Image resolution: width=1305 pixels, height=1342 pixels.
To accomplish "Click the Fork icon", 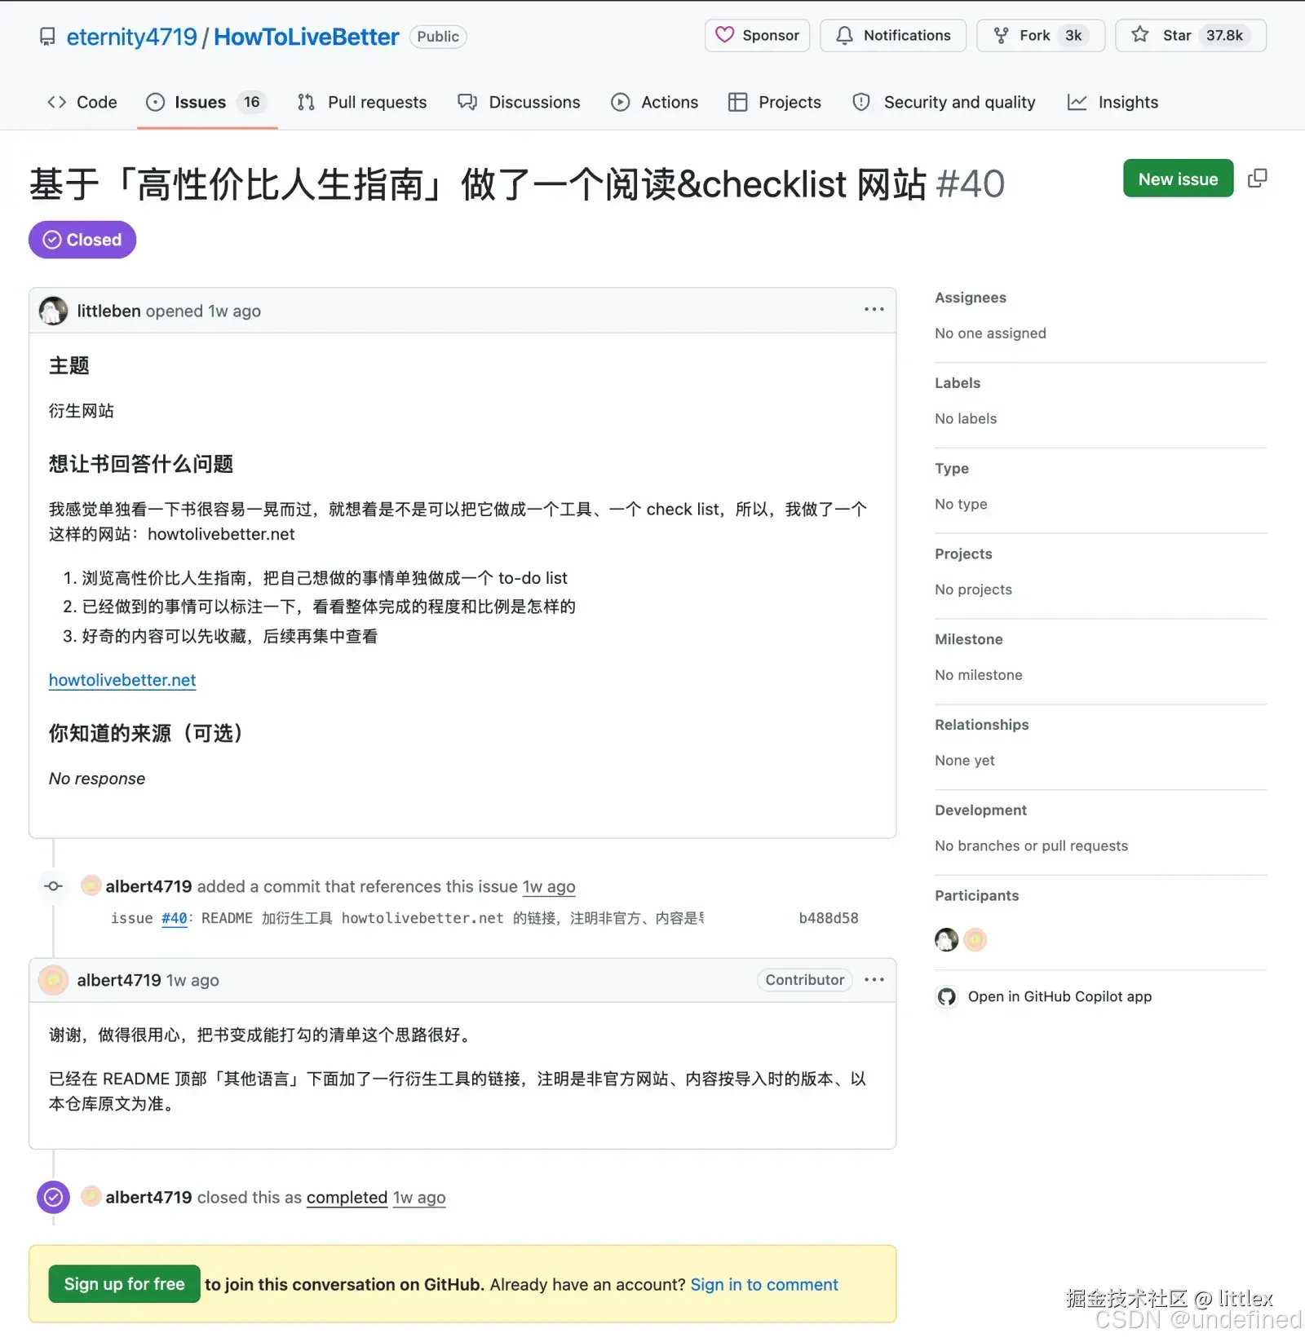I will 1001,35.
